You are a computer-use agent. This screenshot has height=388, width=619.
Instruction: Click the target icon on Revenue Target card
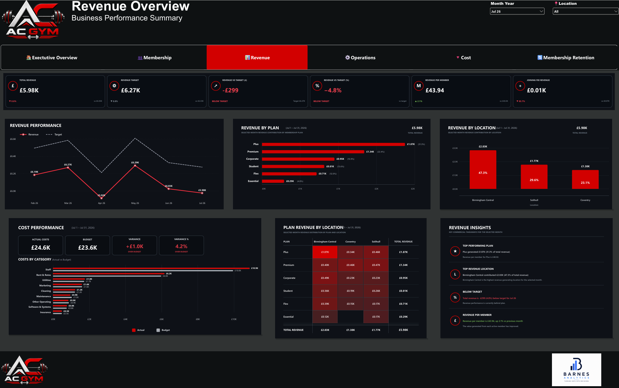click(x=114, y=86)
